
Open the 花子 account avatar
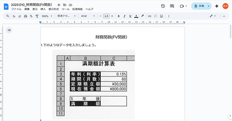coord(225,6)
